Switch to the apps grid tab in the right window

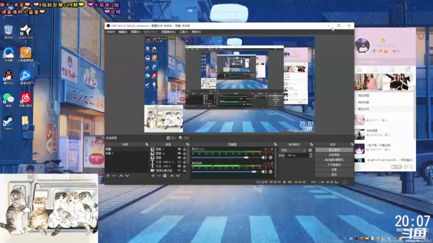coord(408,70)
